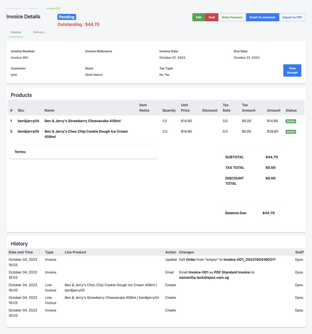The image size is (312, 334).
Task: Go to Dashboard breadcrumb link
Action: [13, 8]
